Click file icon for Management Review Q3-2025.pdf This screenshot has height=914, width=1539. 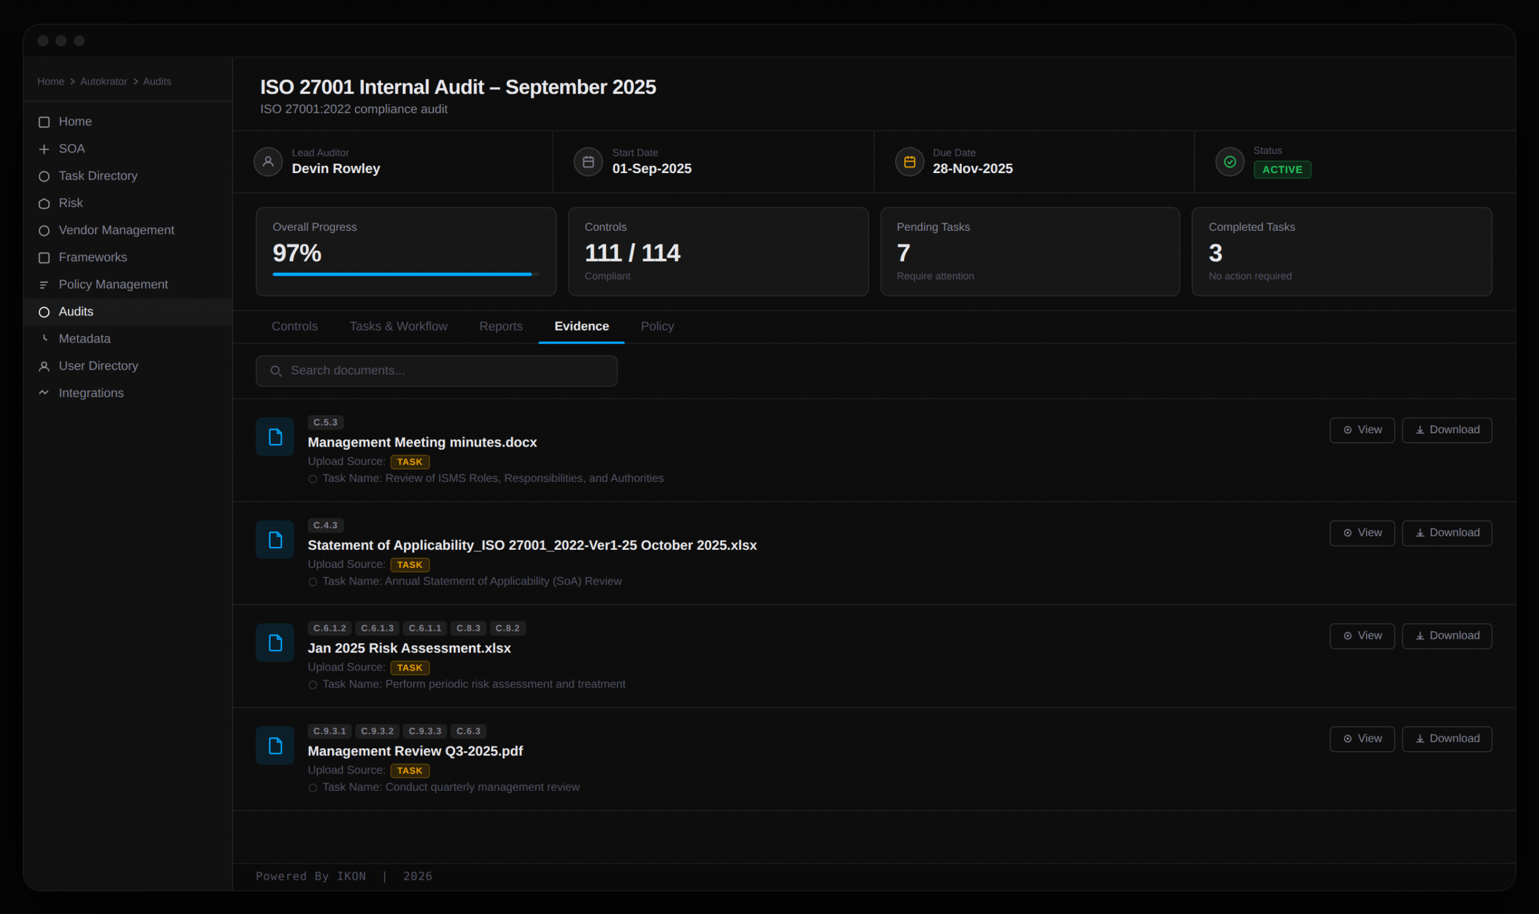[275, 745]
